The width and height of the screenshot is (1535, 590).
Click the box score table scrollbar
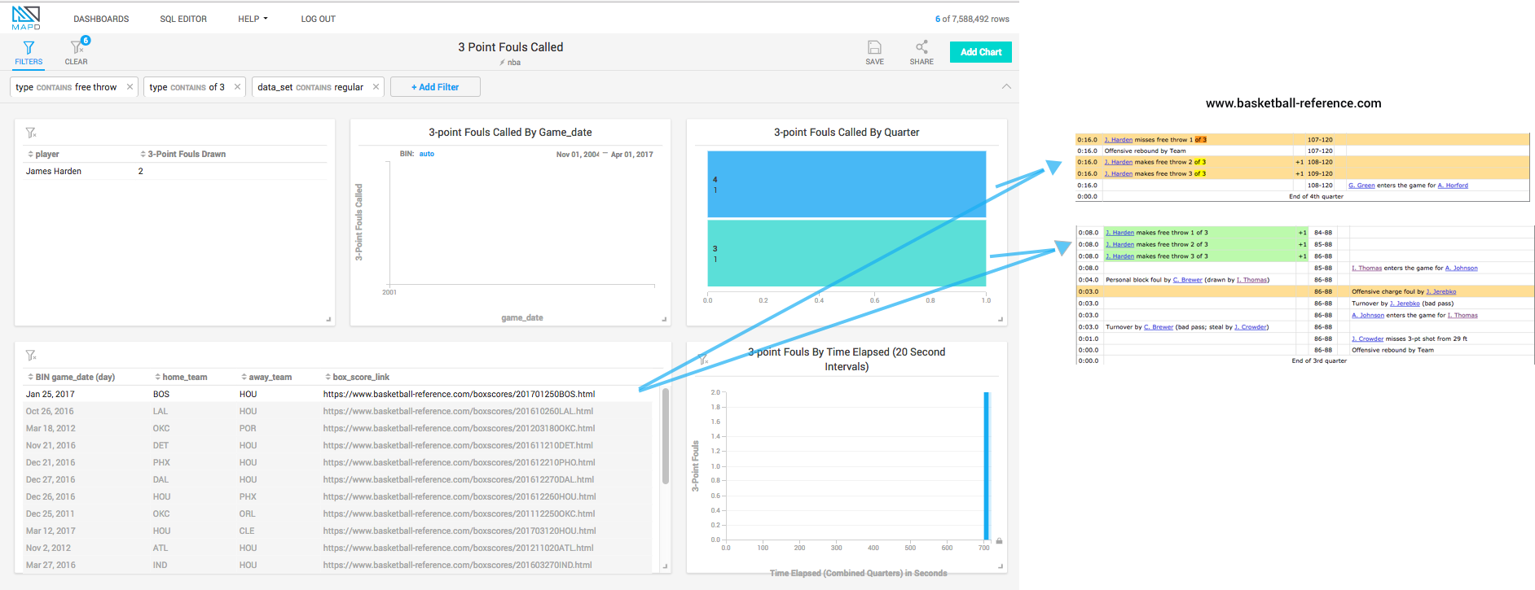666,436
